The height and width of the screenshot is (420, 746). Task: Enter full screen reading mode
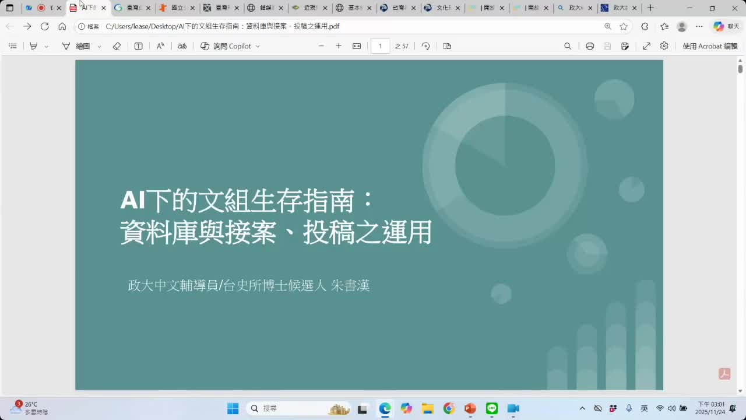pos(647,45)
